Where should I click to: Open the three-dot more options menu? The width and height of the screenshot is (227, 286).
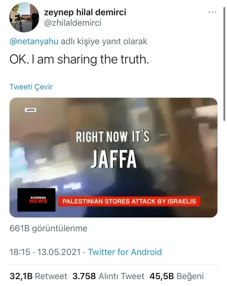(212, 12)
